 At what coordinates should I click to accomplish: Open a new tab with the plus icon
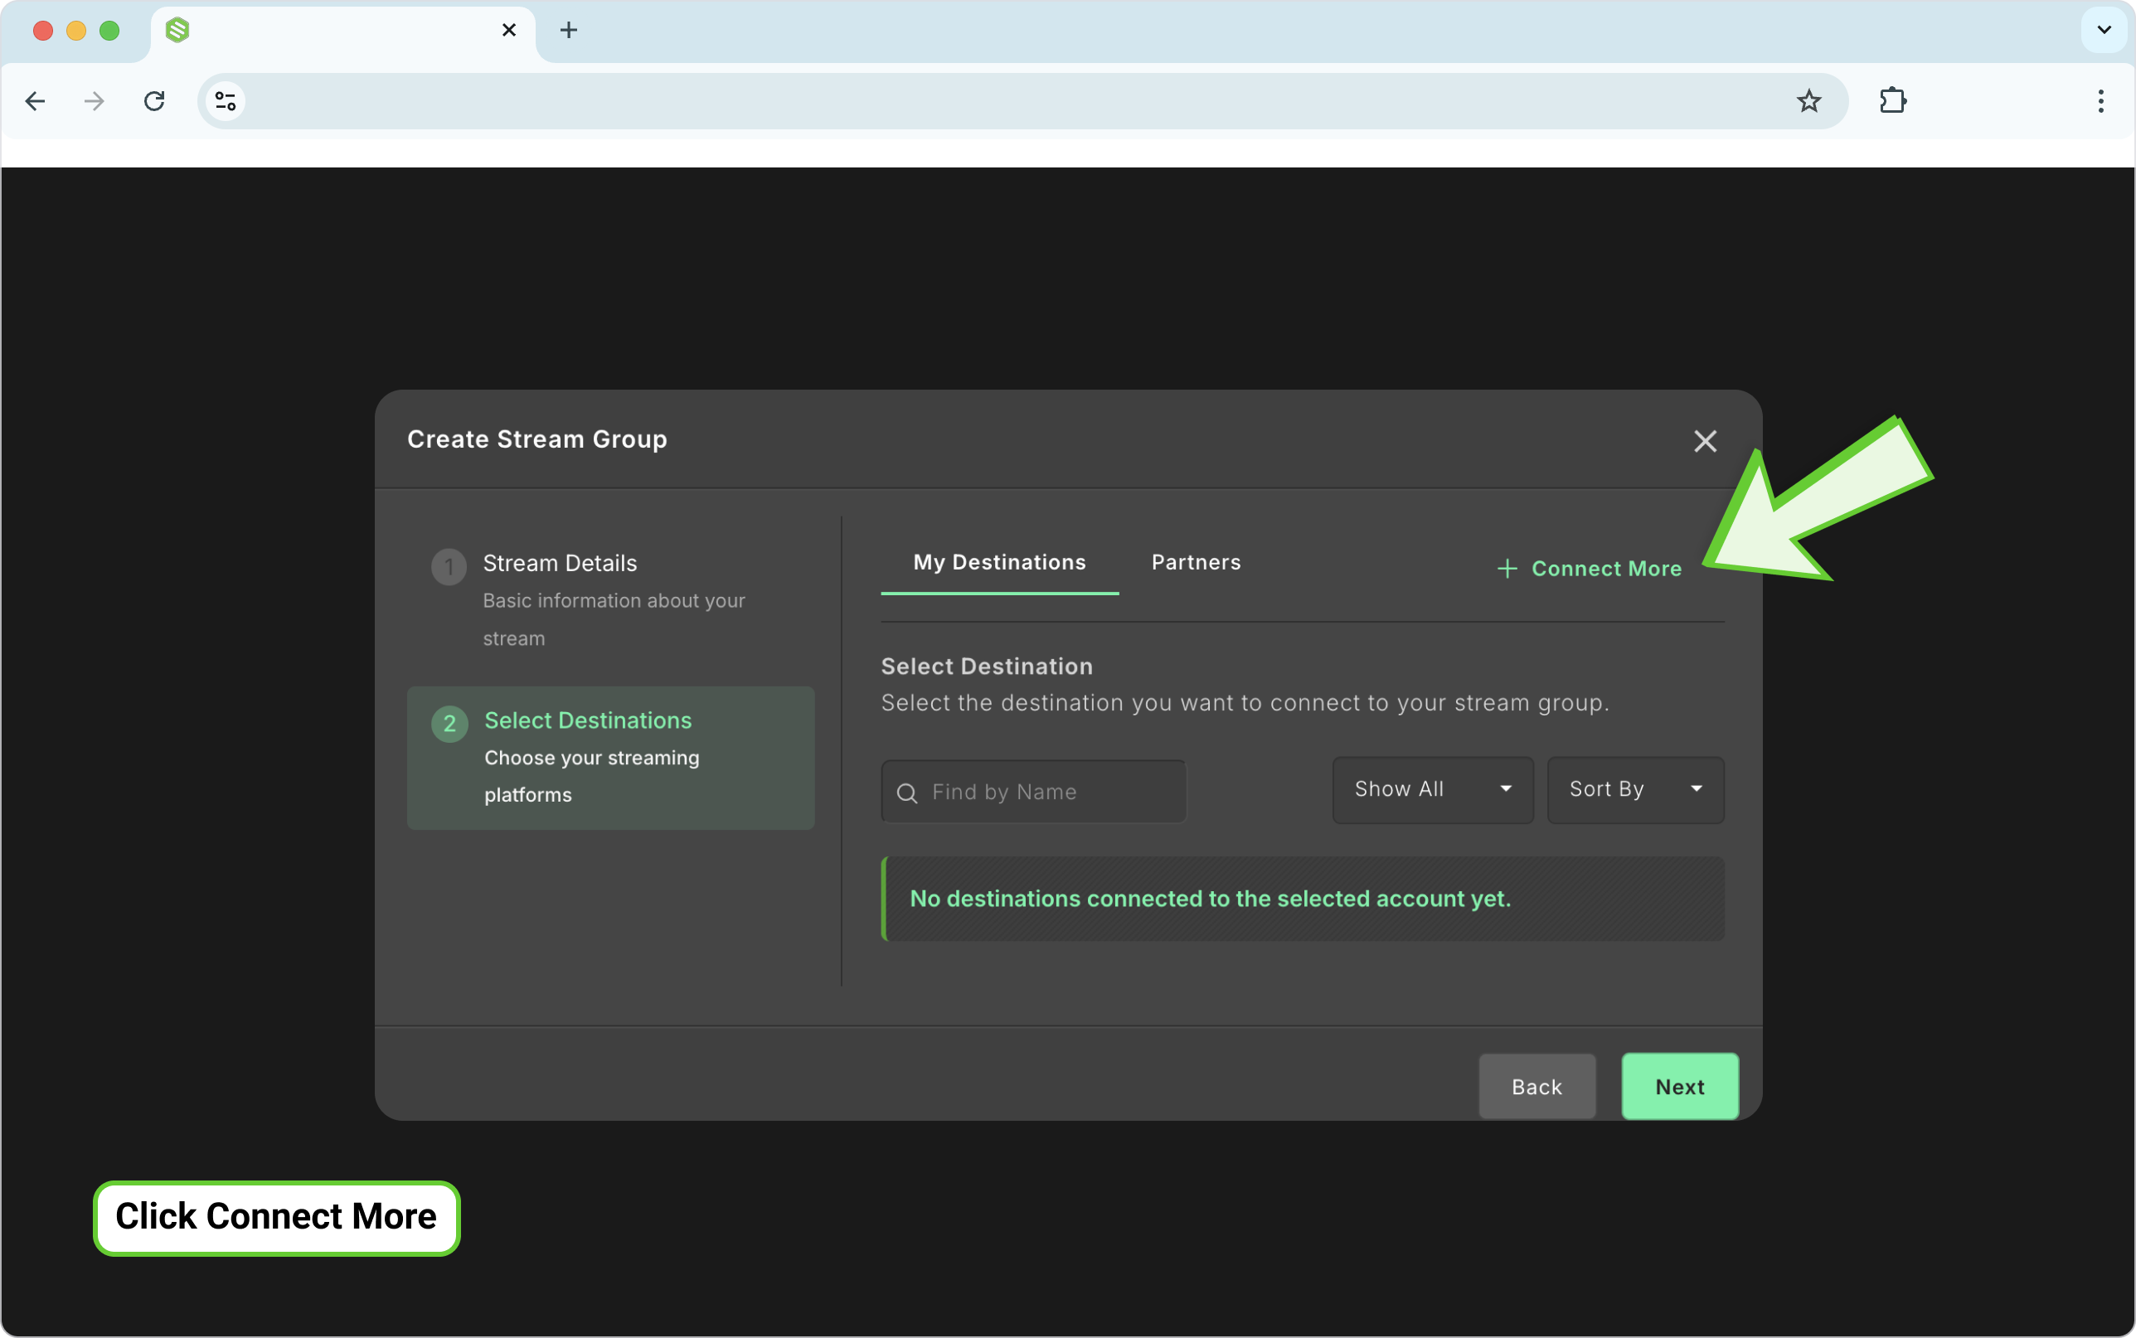point(569,30)
